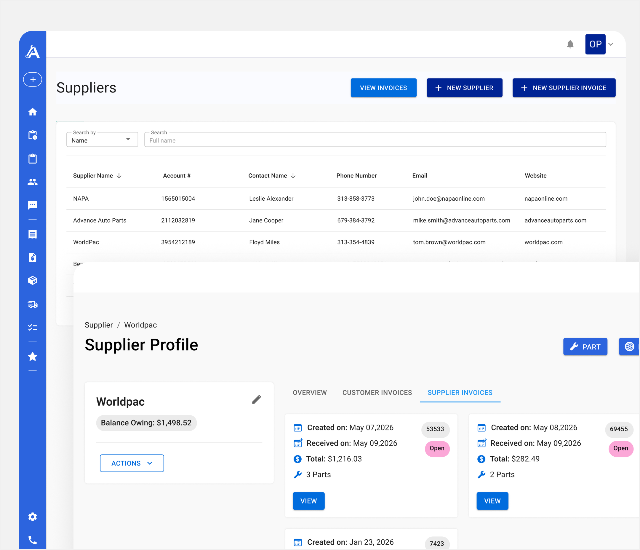Open the chat messages sidebar icon
This screenshot has width=640, height=550.
click(32, 205)
